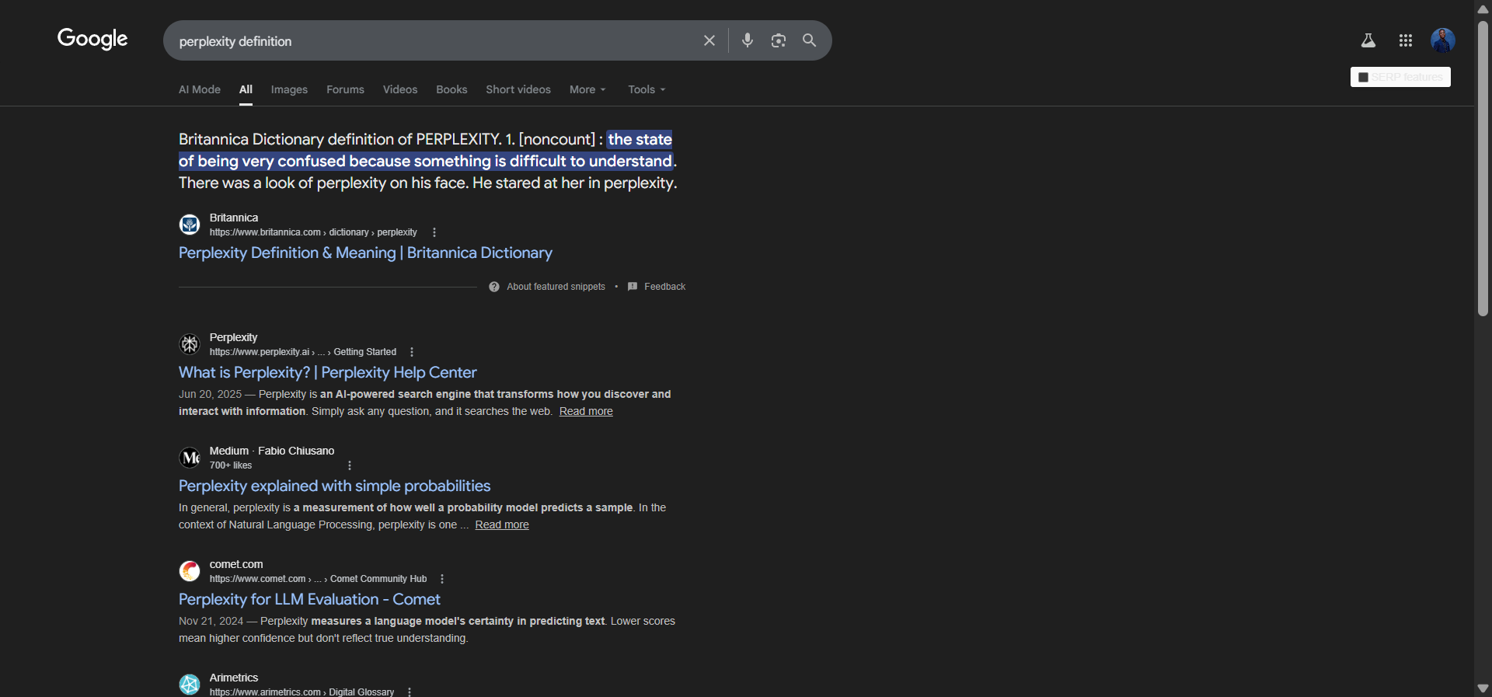Image resolution: width=1492 pixels, height=697 pixels.
Task: Select the All results tab
Action: [246, 89]
